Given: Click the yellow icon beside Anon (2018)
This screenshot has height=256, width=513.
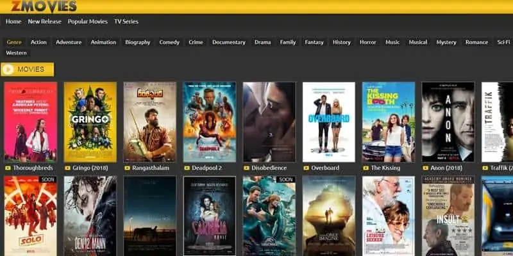Looking at the screenshot, I should click(425, 168).
